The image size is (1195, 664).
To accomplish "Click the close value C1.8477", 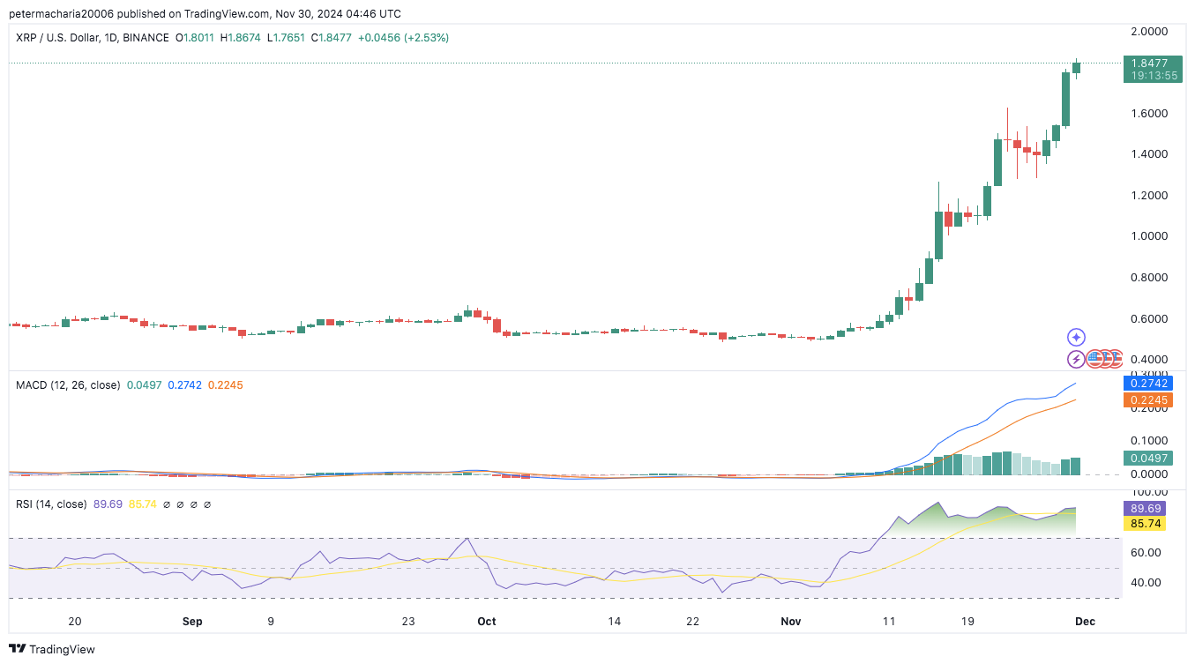I will 331,38.
